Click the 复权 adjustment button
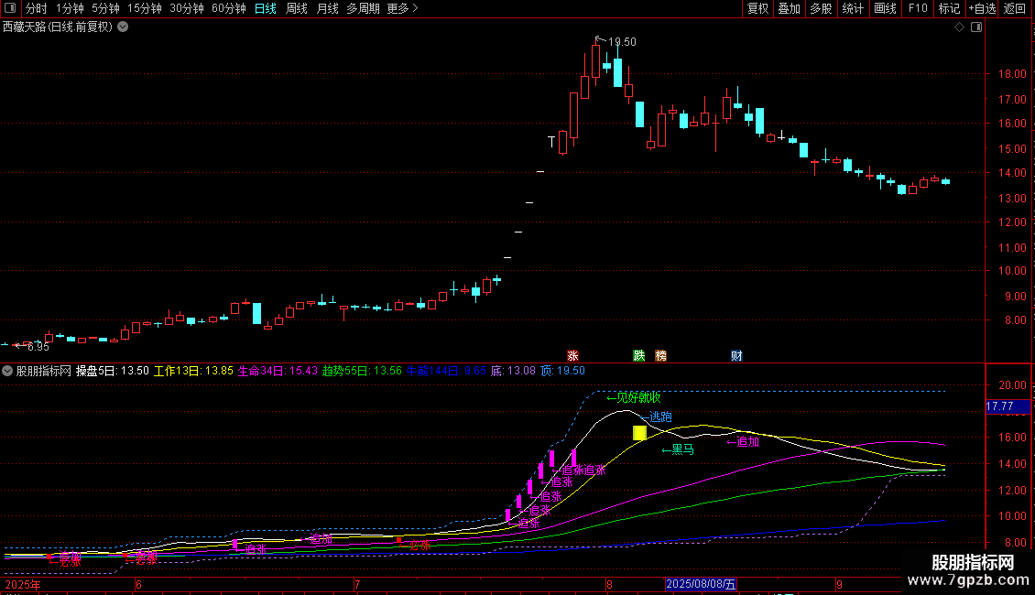Viewport: 1035px width, 595px height. (x=757, y=8)
